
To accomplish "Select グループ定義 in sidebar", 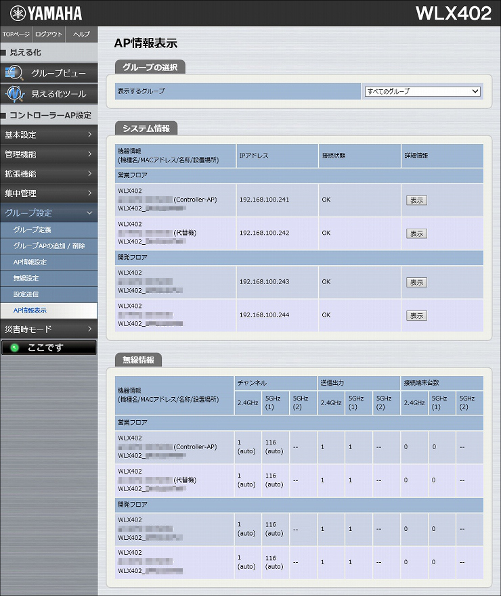I will (49, 229).
